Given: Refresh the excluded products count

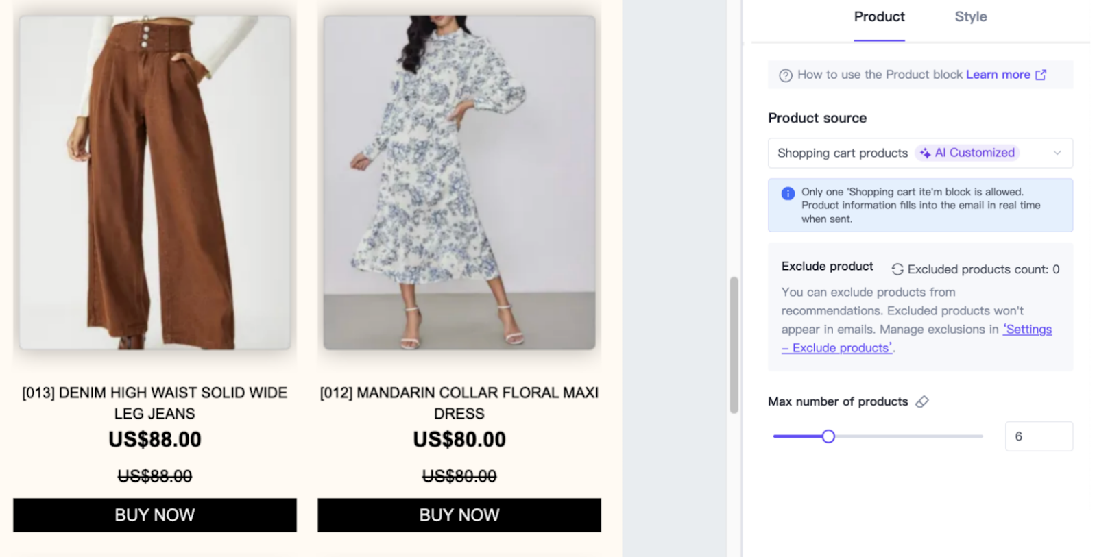Looking at the screenshot, I should [x=897, y=269].
